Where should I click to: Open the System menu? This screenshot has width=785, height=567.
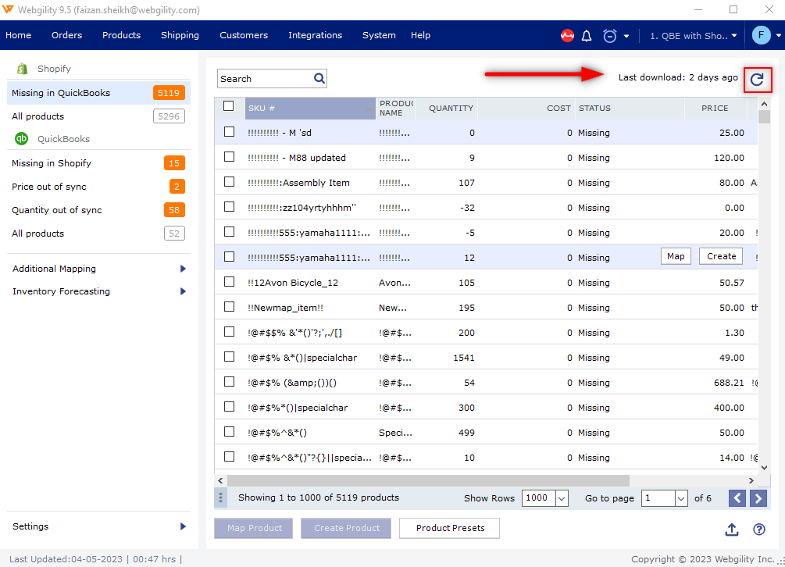(x=379, y=35)
